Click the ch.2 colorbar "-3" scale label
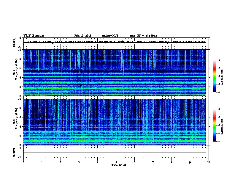This screenshot has height=182, width=235. [219, 109]
